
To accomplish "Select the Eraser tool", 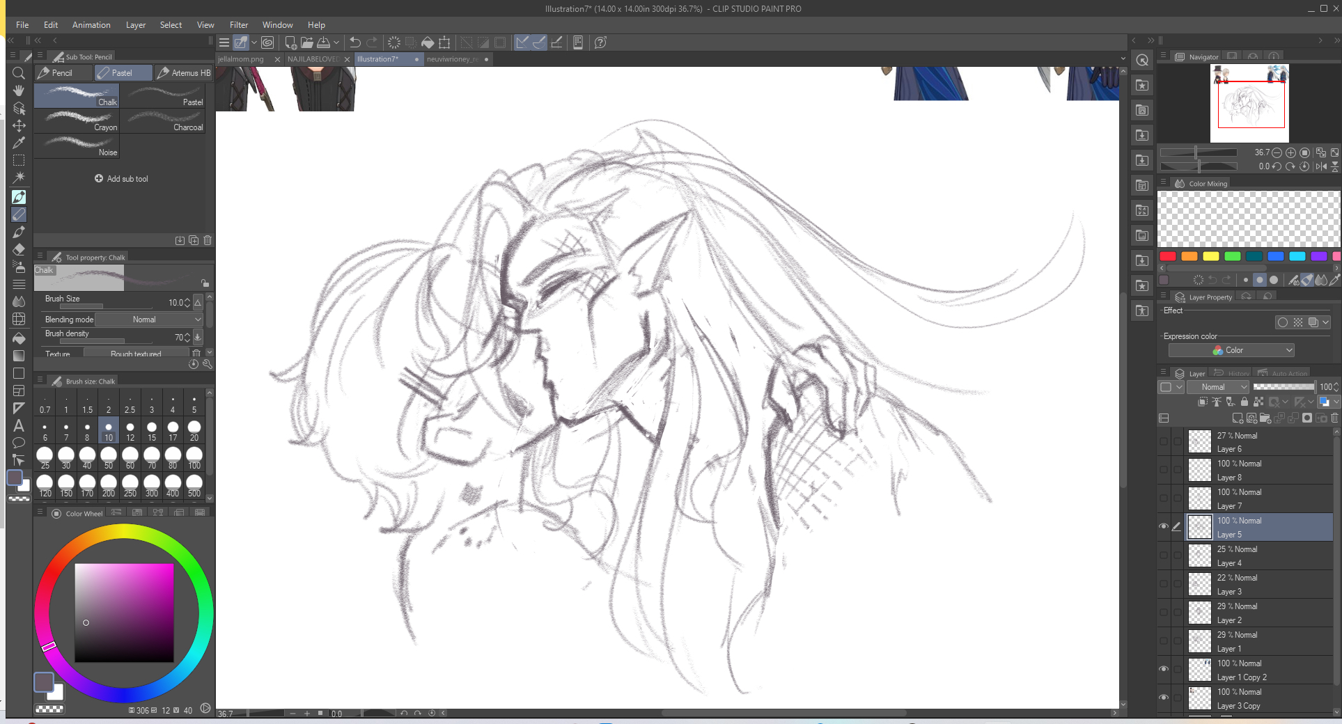I will (x=19, y=249).
